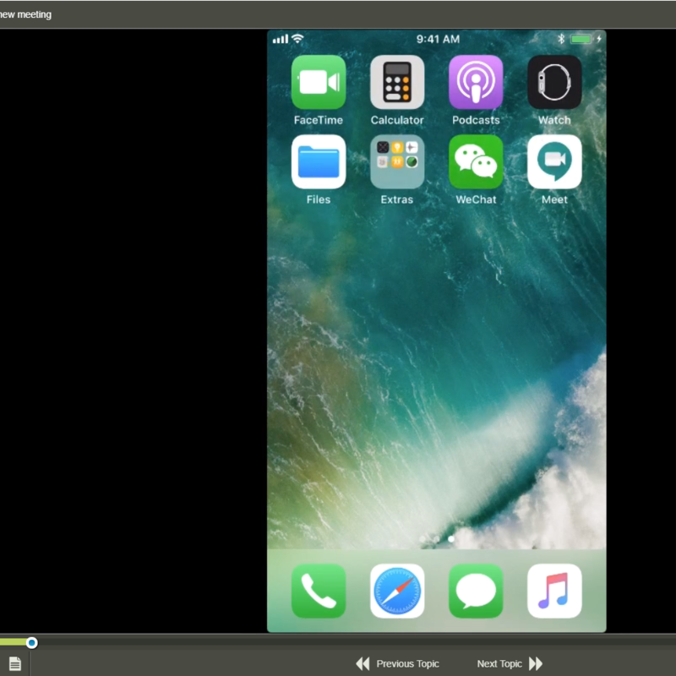Open Safari from the dock
The width and height of the screenshot is (676, 676).
397,591
